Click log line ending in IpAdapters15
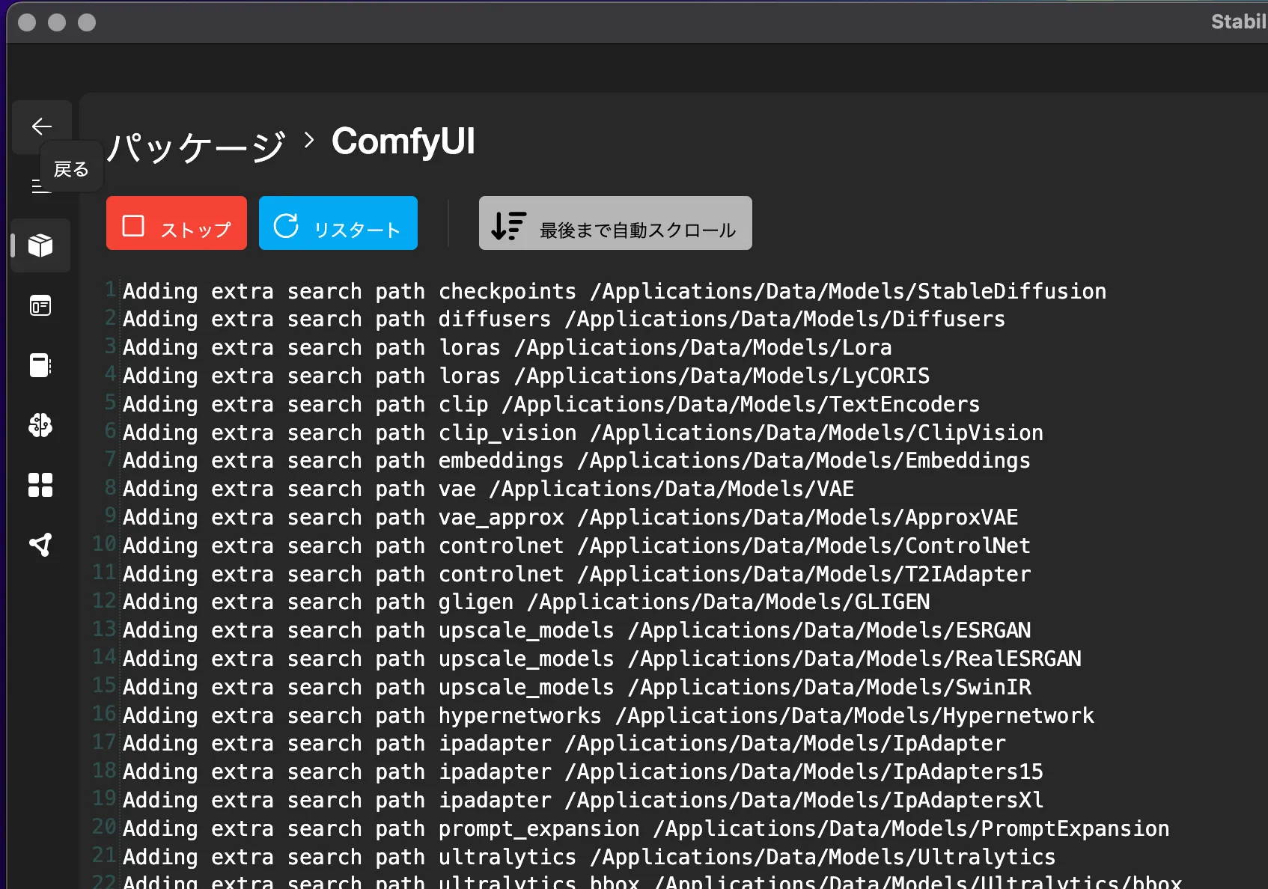The height and width of the screenshot is (889, 1268). click(583, 772)
